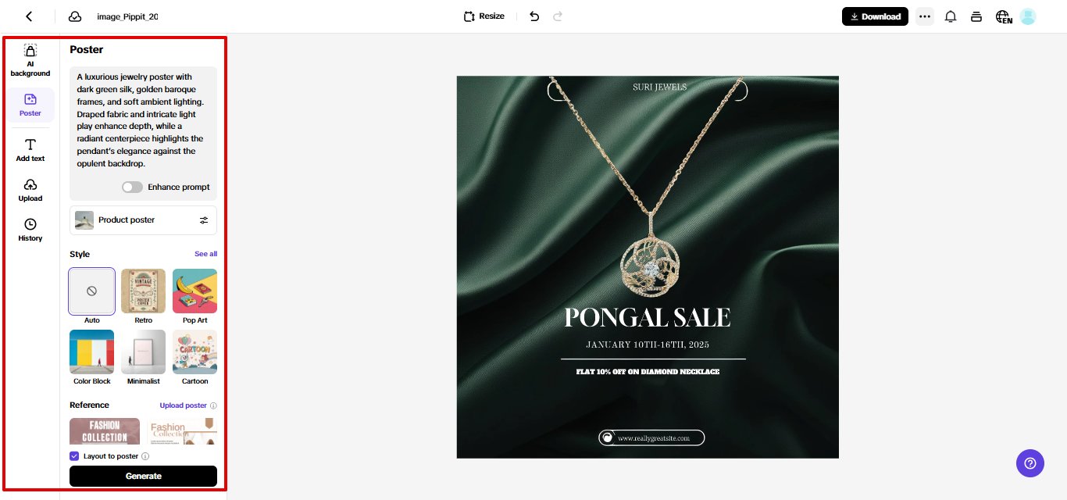Select the Poster tool in sidebar
The height and width of the screenshot is (500, 1067).
pos(30,105)
